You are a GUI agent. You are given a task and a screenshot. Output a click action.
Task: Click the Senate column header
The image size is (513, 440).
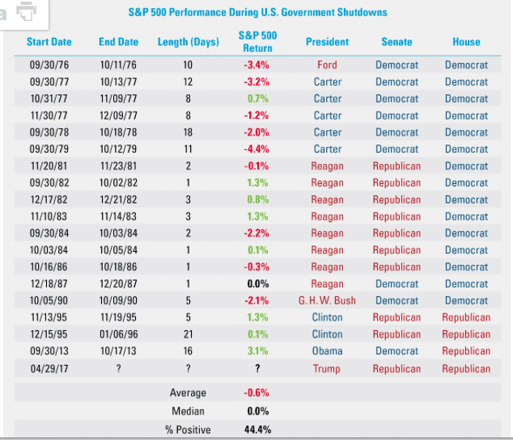point(396,42)
